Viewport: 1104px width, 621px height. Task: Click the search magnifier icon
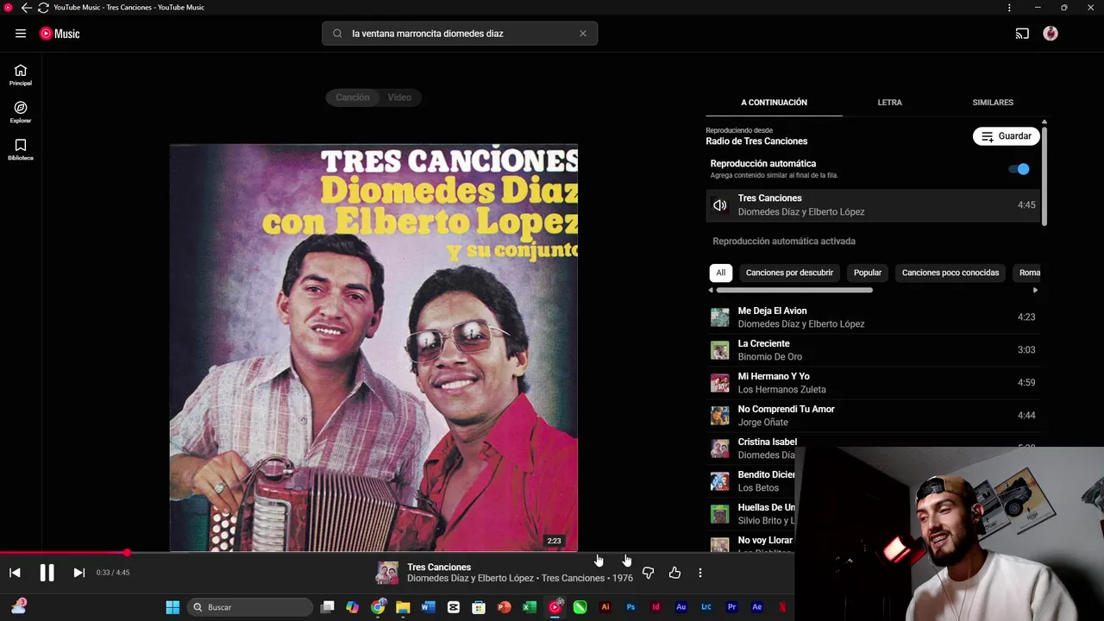coord(338,34)
